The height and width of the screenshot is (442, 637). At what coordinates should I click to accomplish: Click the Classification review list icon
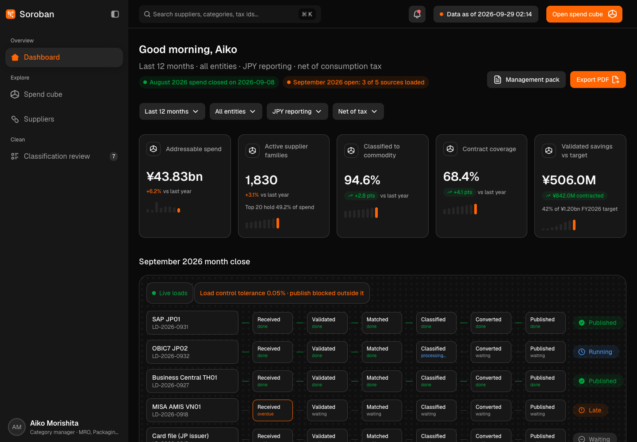pos(15,156)
